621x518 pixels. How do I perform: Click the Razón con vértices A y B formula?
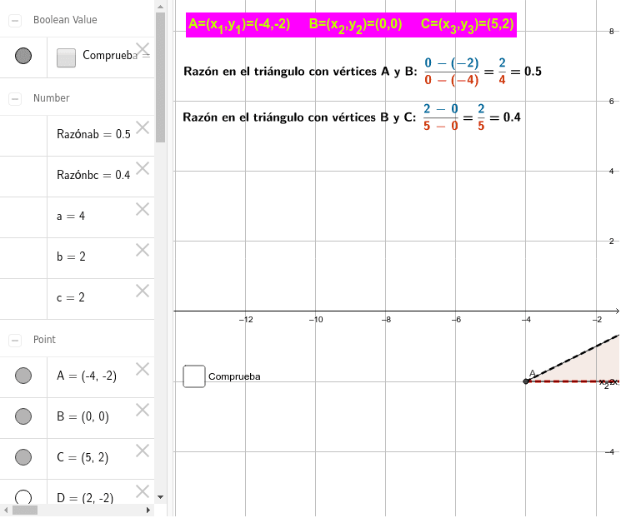[363, 72]
